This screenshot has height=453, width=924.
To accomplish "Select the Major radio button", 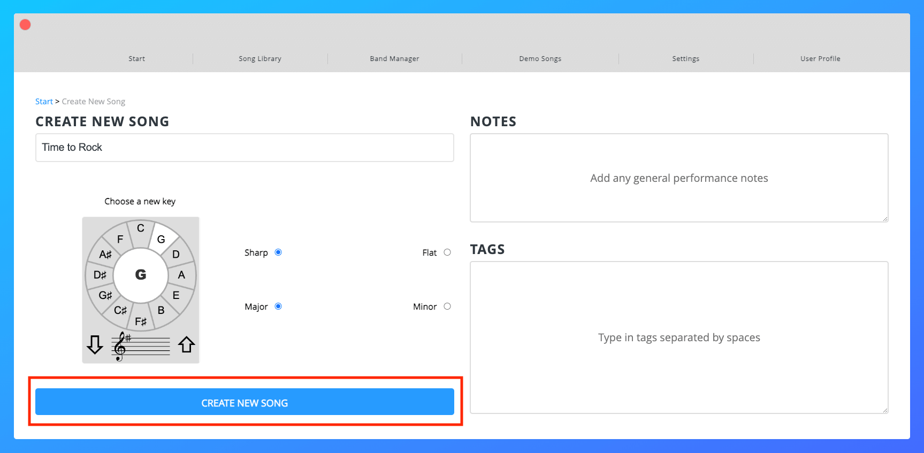I will 278,306.
